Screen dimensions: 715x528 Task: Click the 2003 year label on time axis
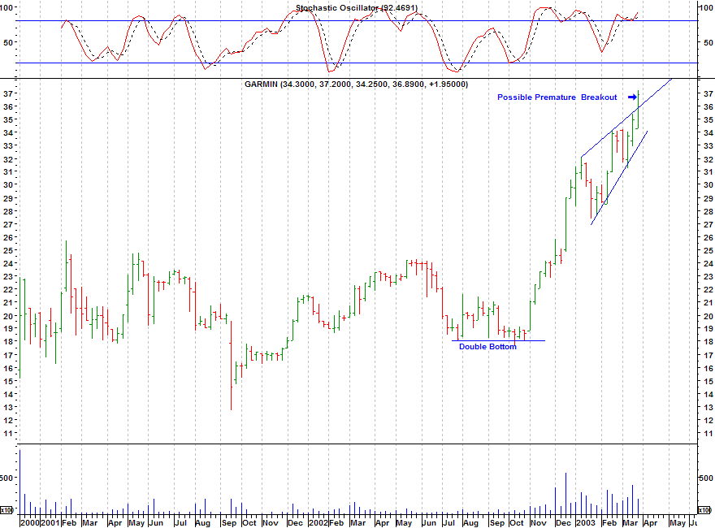pyautogui.click(x=586, y=523)
